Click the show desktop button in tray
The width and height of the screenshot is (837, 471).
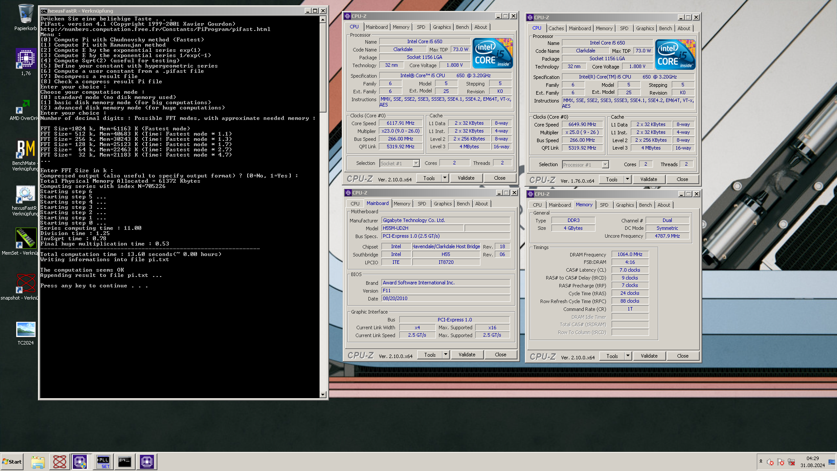click(832, 462)
